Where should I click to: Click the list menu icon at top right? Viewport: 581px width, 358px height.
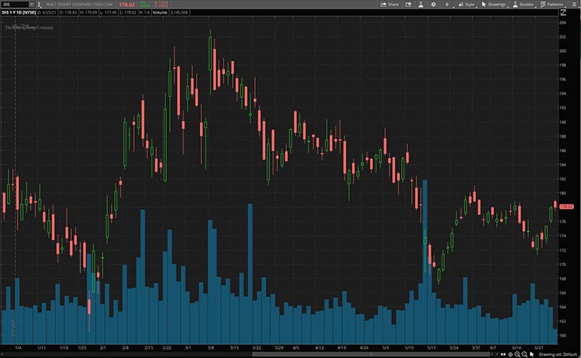tap(575, 4)
